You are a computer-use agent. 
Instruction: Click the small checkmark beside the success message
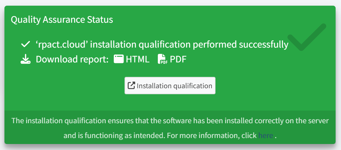[x=25, y=45]
